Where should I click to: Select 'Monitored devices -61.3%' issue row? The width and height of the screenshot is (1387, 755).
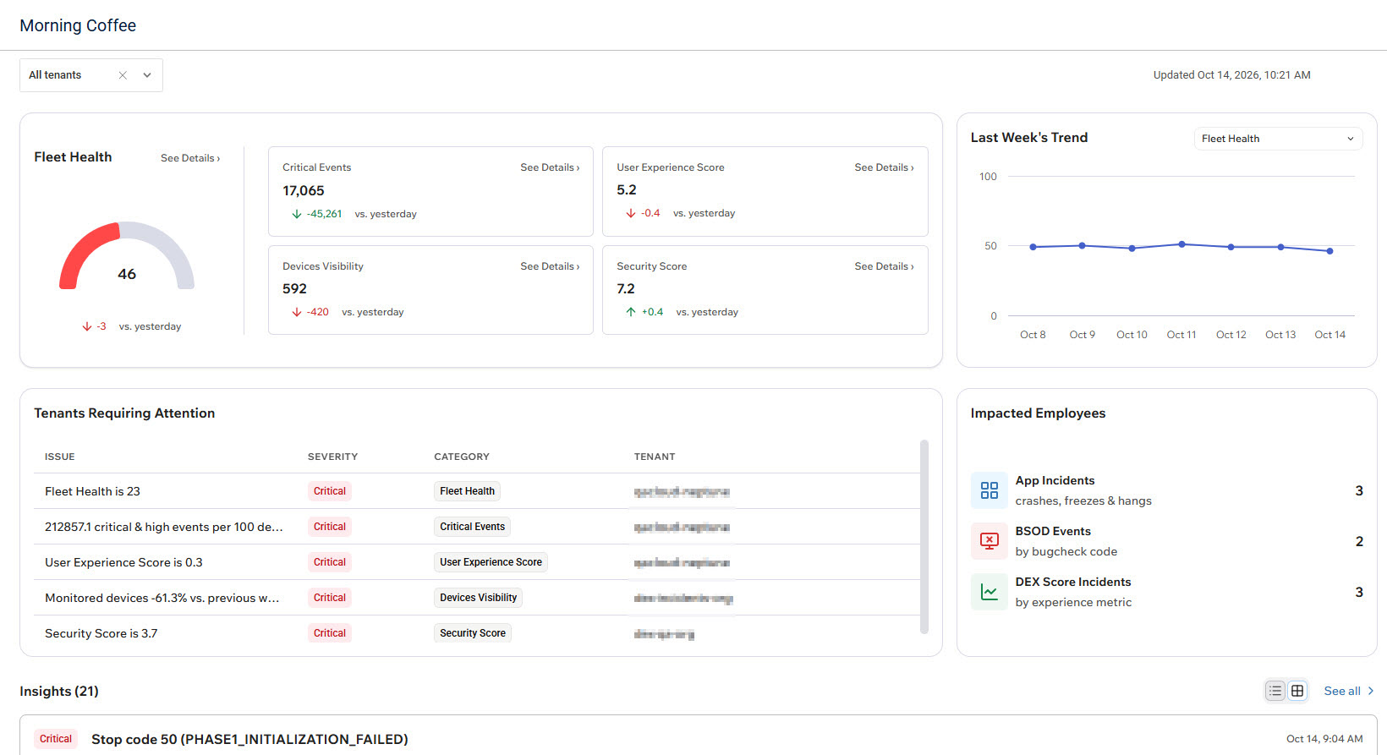(477, 598)
